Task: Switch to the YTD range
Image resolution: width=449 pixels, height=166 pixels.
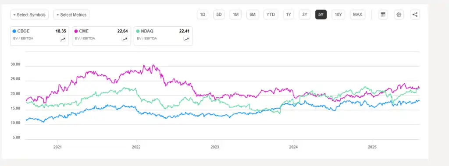Action: (271, 14)
